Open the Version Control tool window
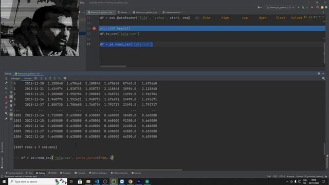The width and height of the screenshot is (329, 185). (14, 173)
